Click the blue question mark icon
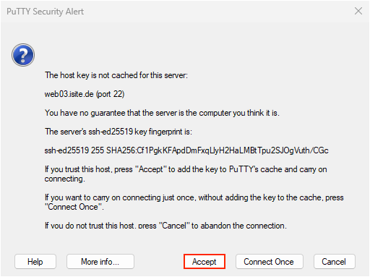This screenshot has width=370, height=277. (23, 55)
